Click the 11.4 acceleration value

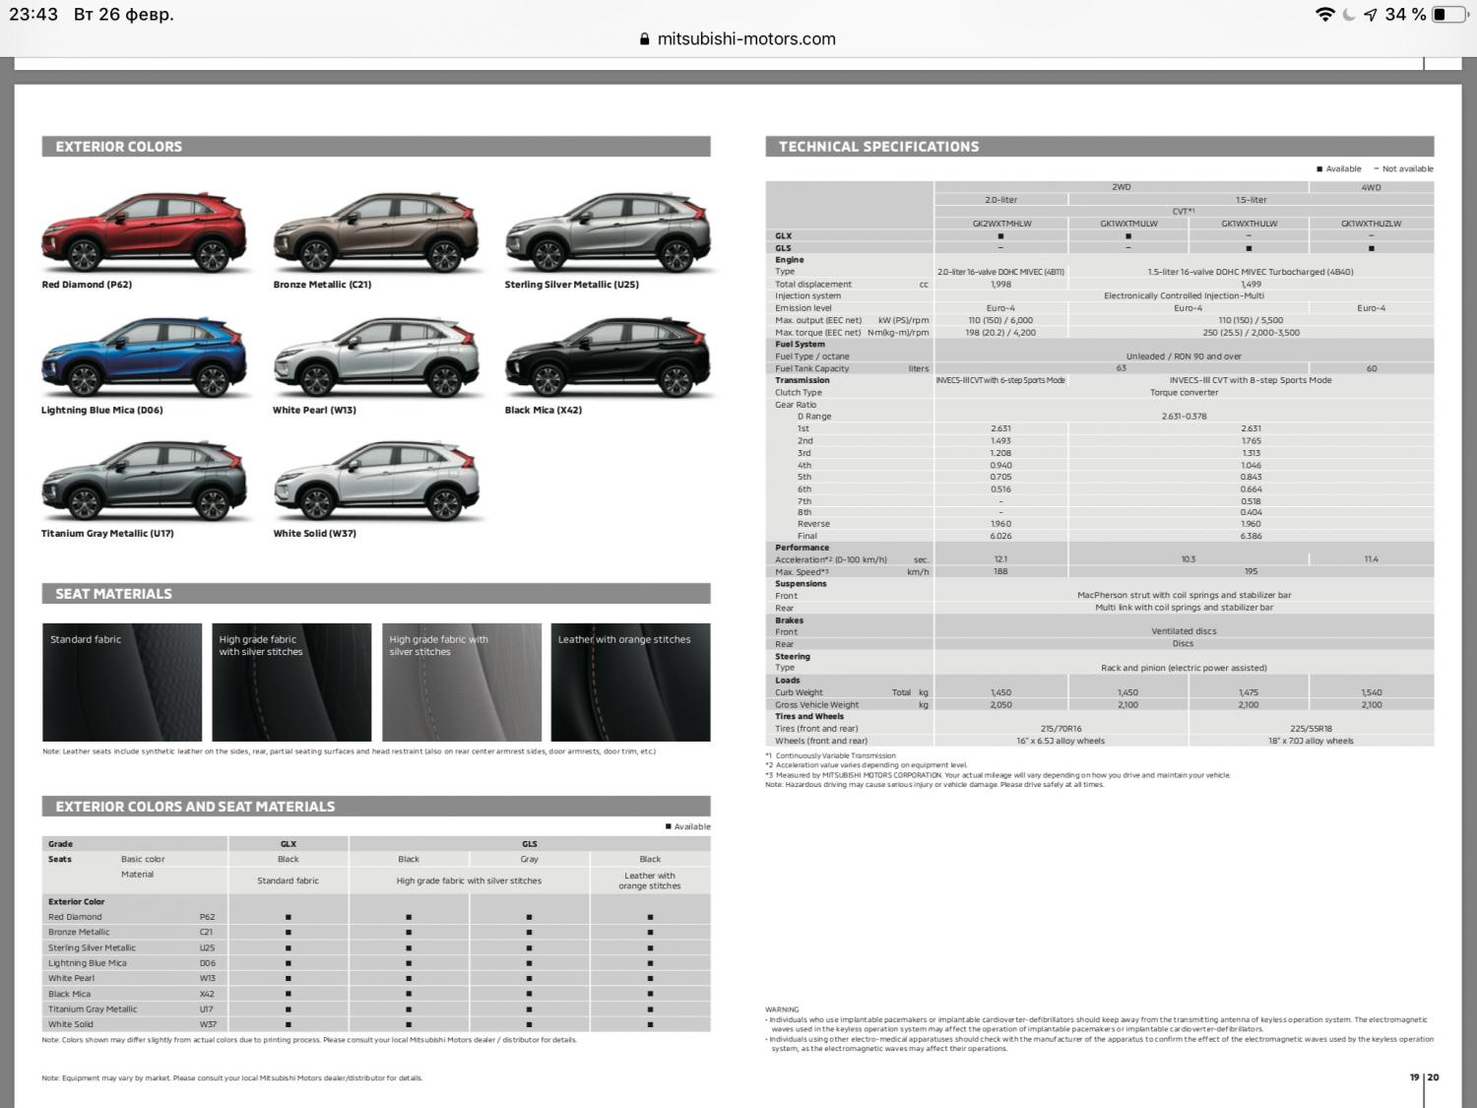[x=1371, y=559]
